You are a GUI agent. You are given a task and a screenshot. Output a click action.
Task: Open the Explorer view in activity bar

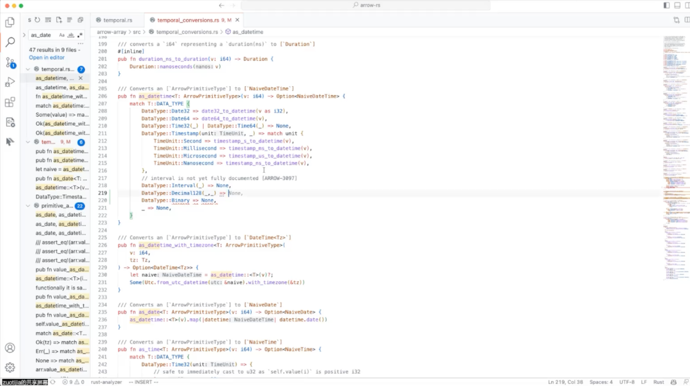pos(10,22)
